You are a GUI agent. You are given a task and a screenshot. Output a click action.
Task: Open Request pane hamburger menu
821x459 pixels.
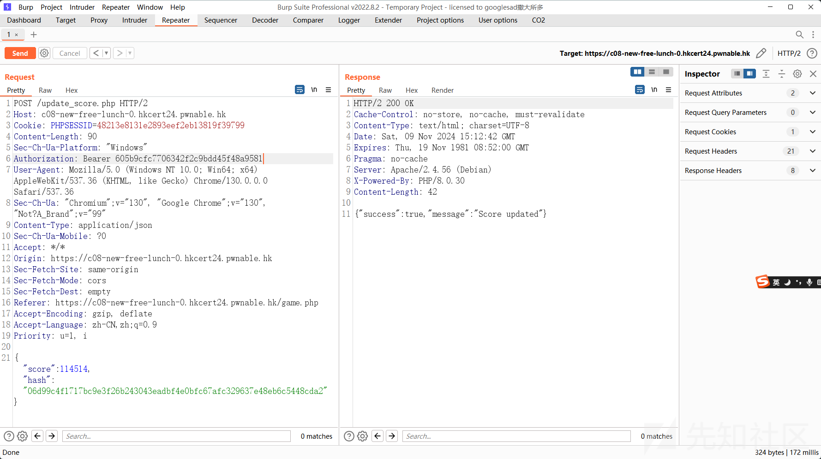pos(329,89)
